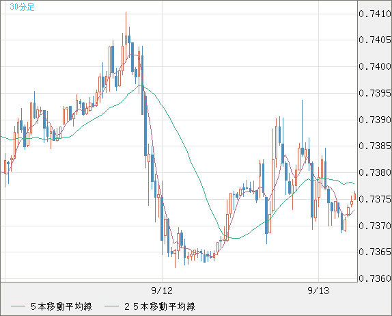Click the 0.7405 price axis label

click(375, 40)
